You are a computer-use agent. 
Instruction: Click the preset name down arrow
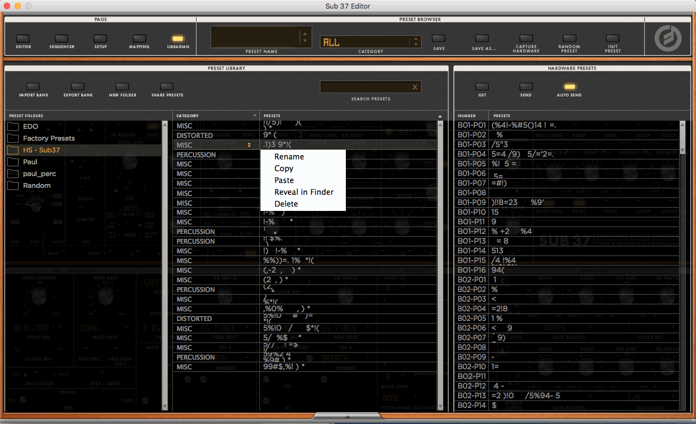coord(305,41)
